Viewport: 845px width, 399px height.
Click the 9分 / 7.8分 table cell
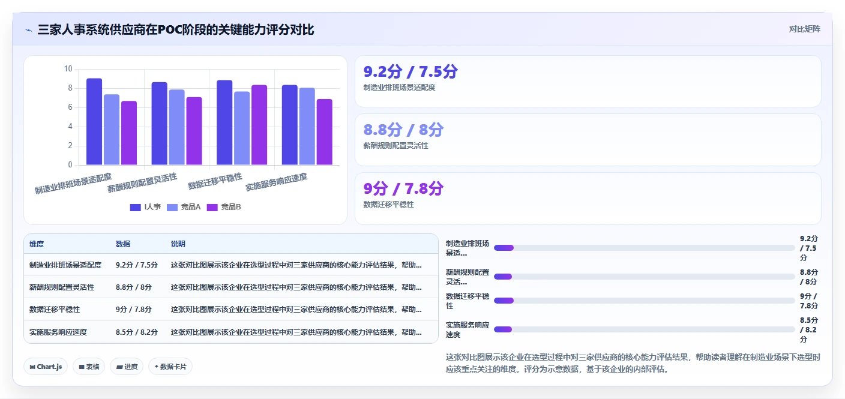[x=134, y=310]
